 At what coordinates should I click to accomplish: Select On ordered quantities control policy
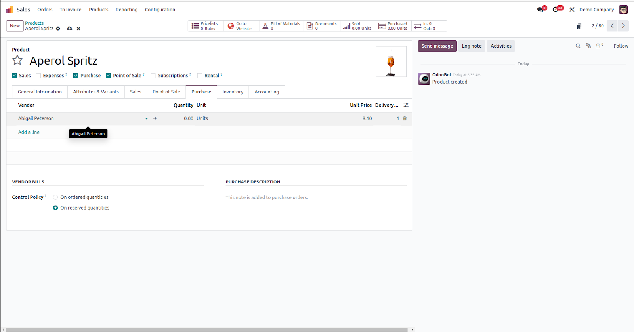55,197
